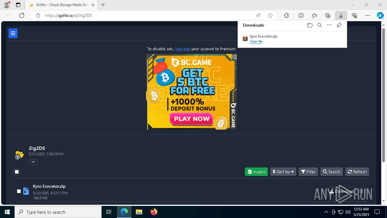Click the ad choices icon on banner
387x218 pixels.
pyautogui.click(x=234, y=57)
